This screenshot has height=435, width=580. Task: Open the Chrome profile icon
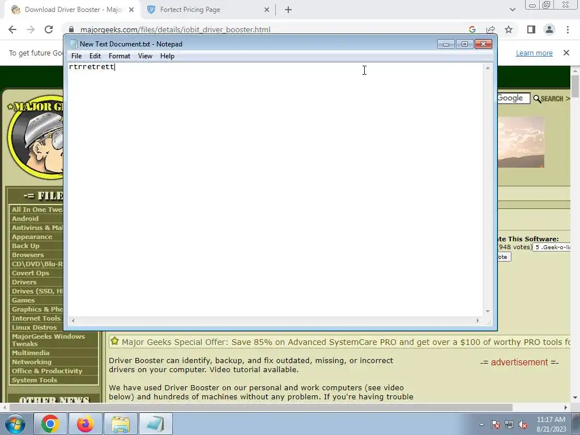coord(549,29)
